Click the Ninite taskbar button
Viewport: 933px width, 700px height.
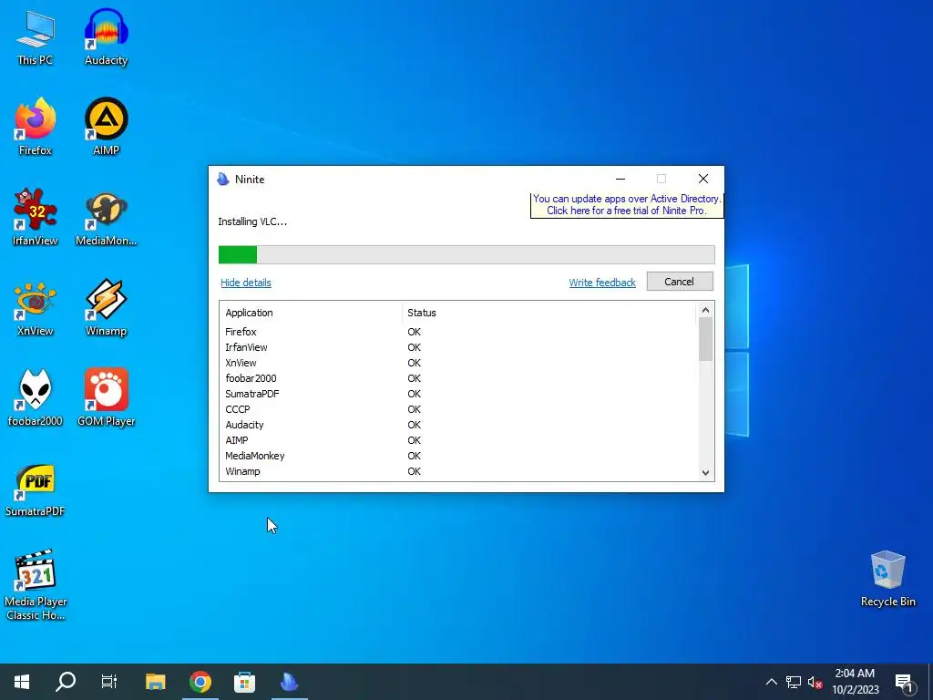coord(289,682)
